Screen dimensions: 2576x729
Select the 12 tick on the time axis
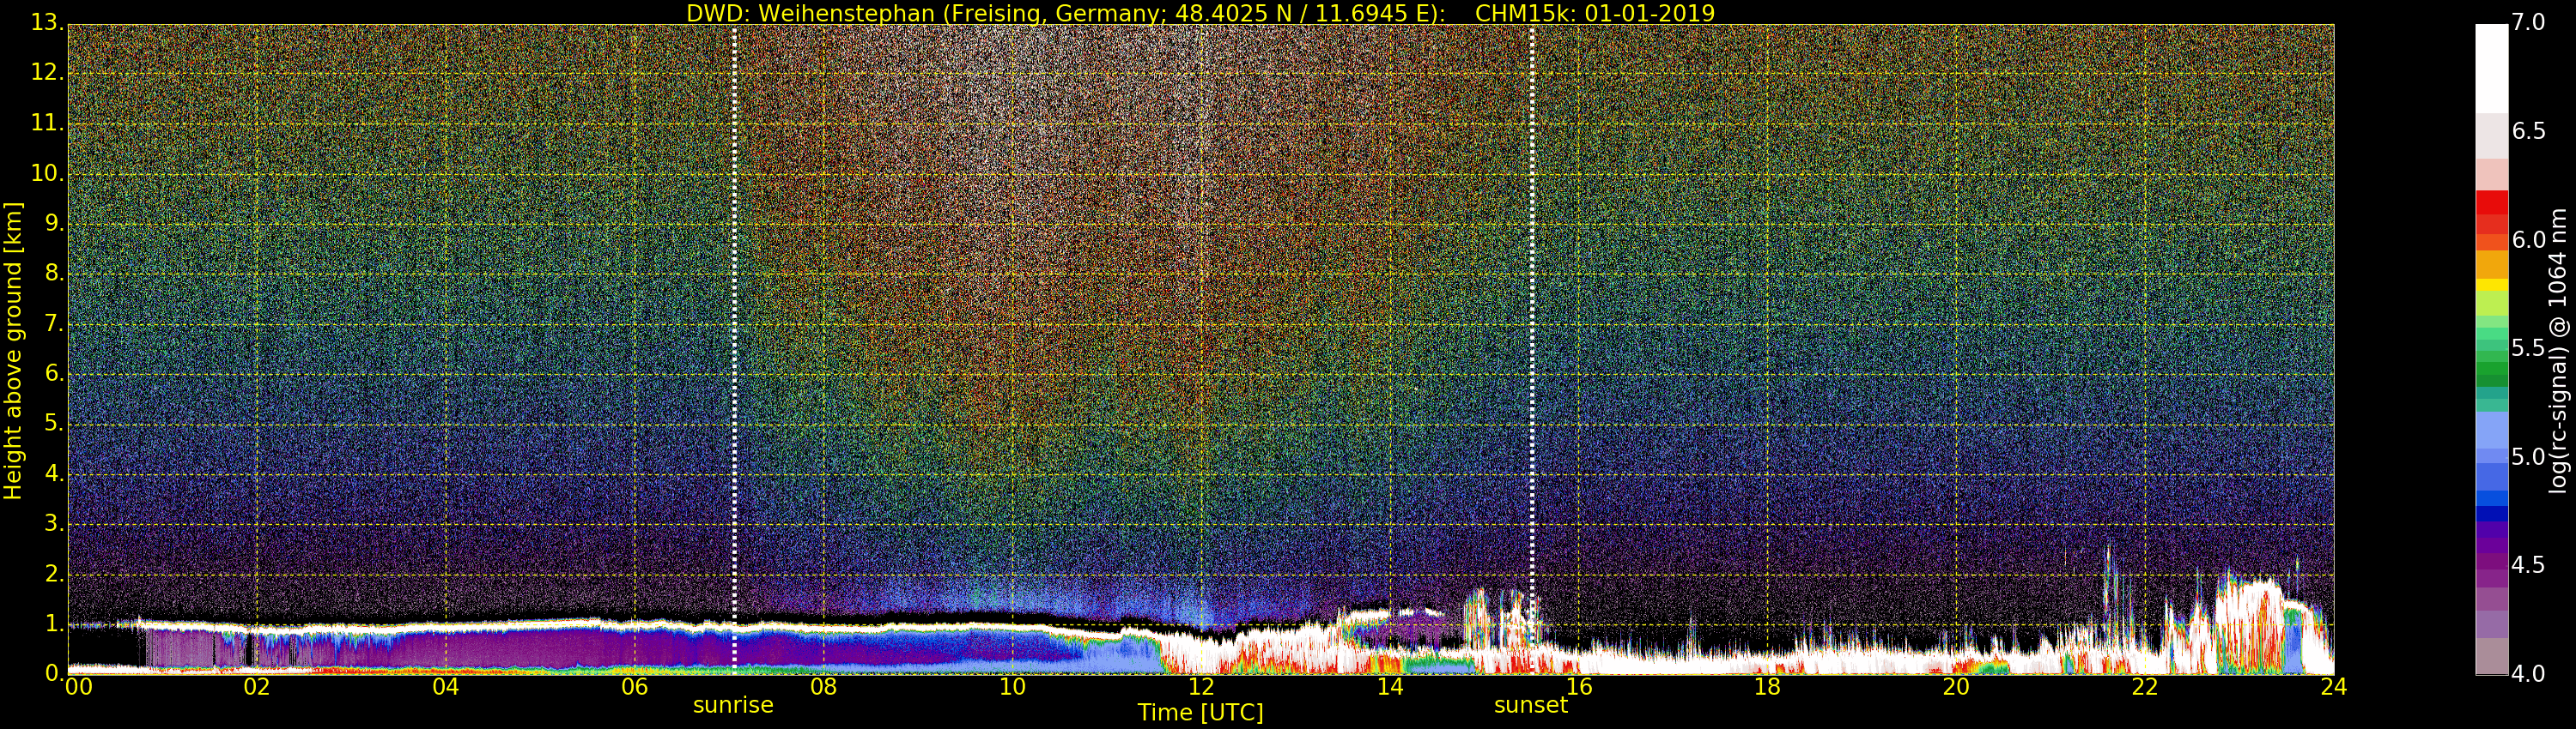pyautogui.click(x=1201, y=687)
